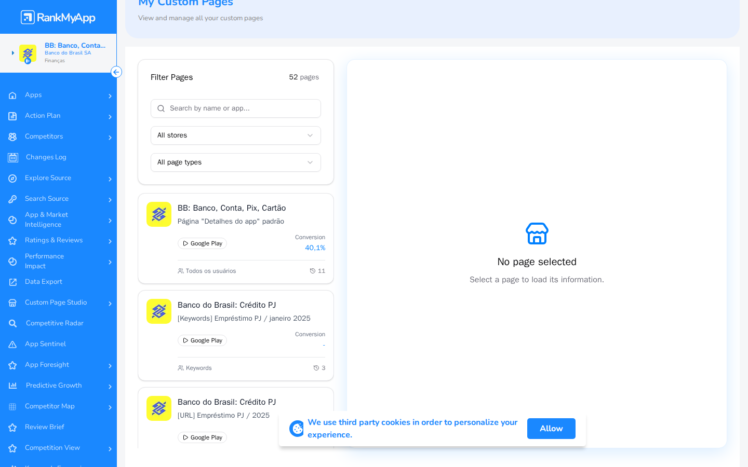Click Google Play tag on [URL] Empréstimo card
The width and height of the screenshot is (748, 467).
[x=202, y=437]
